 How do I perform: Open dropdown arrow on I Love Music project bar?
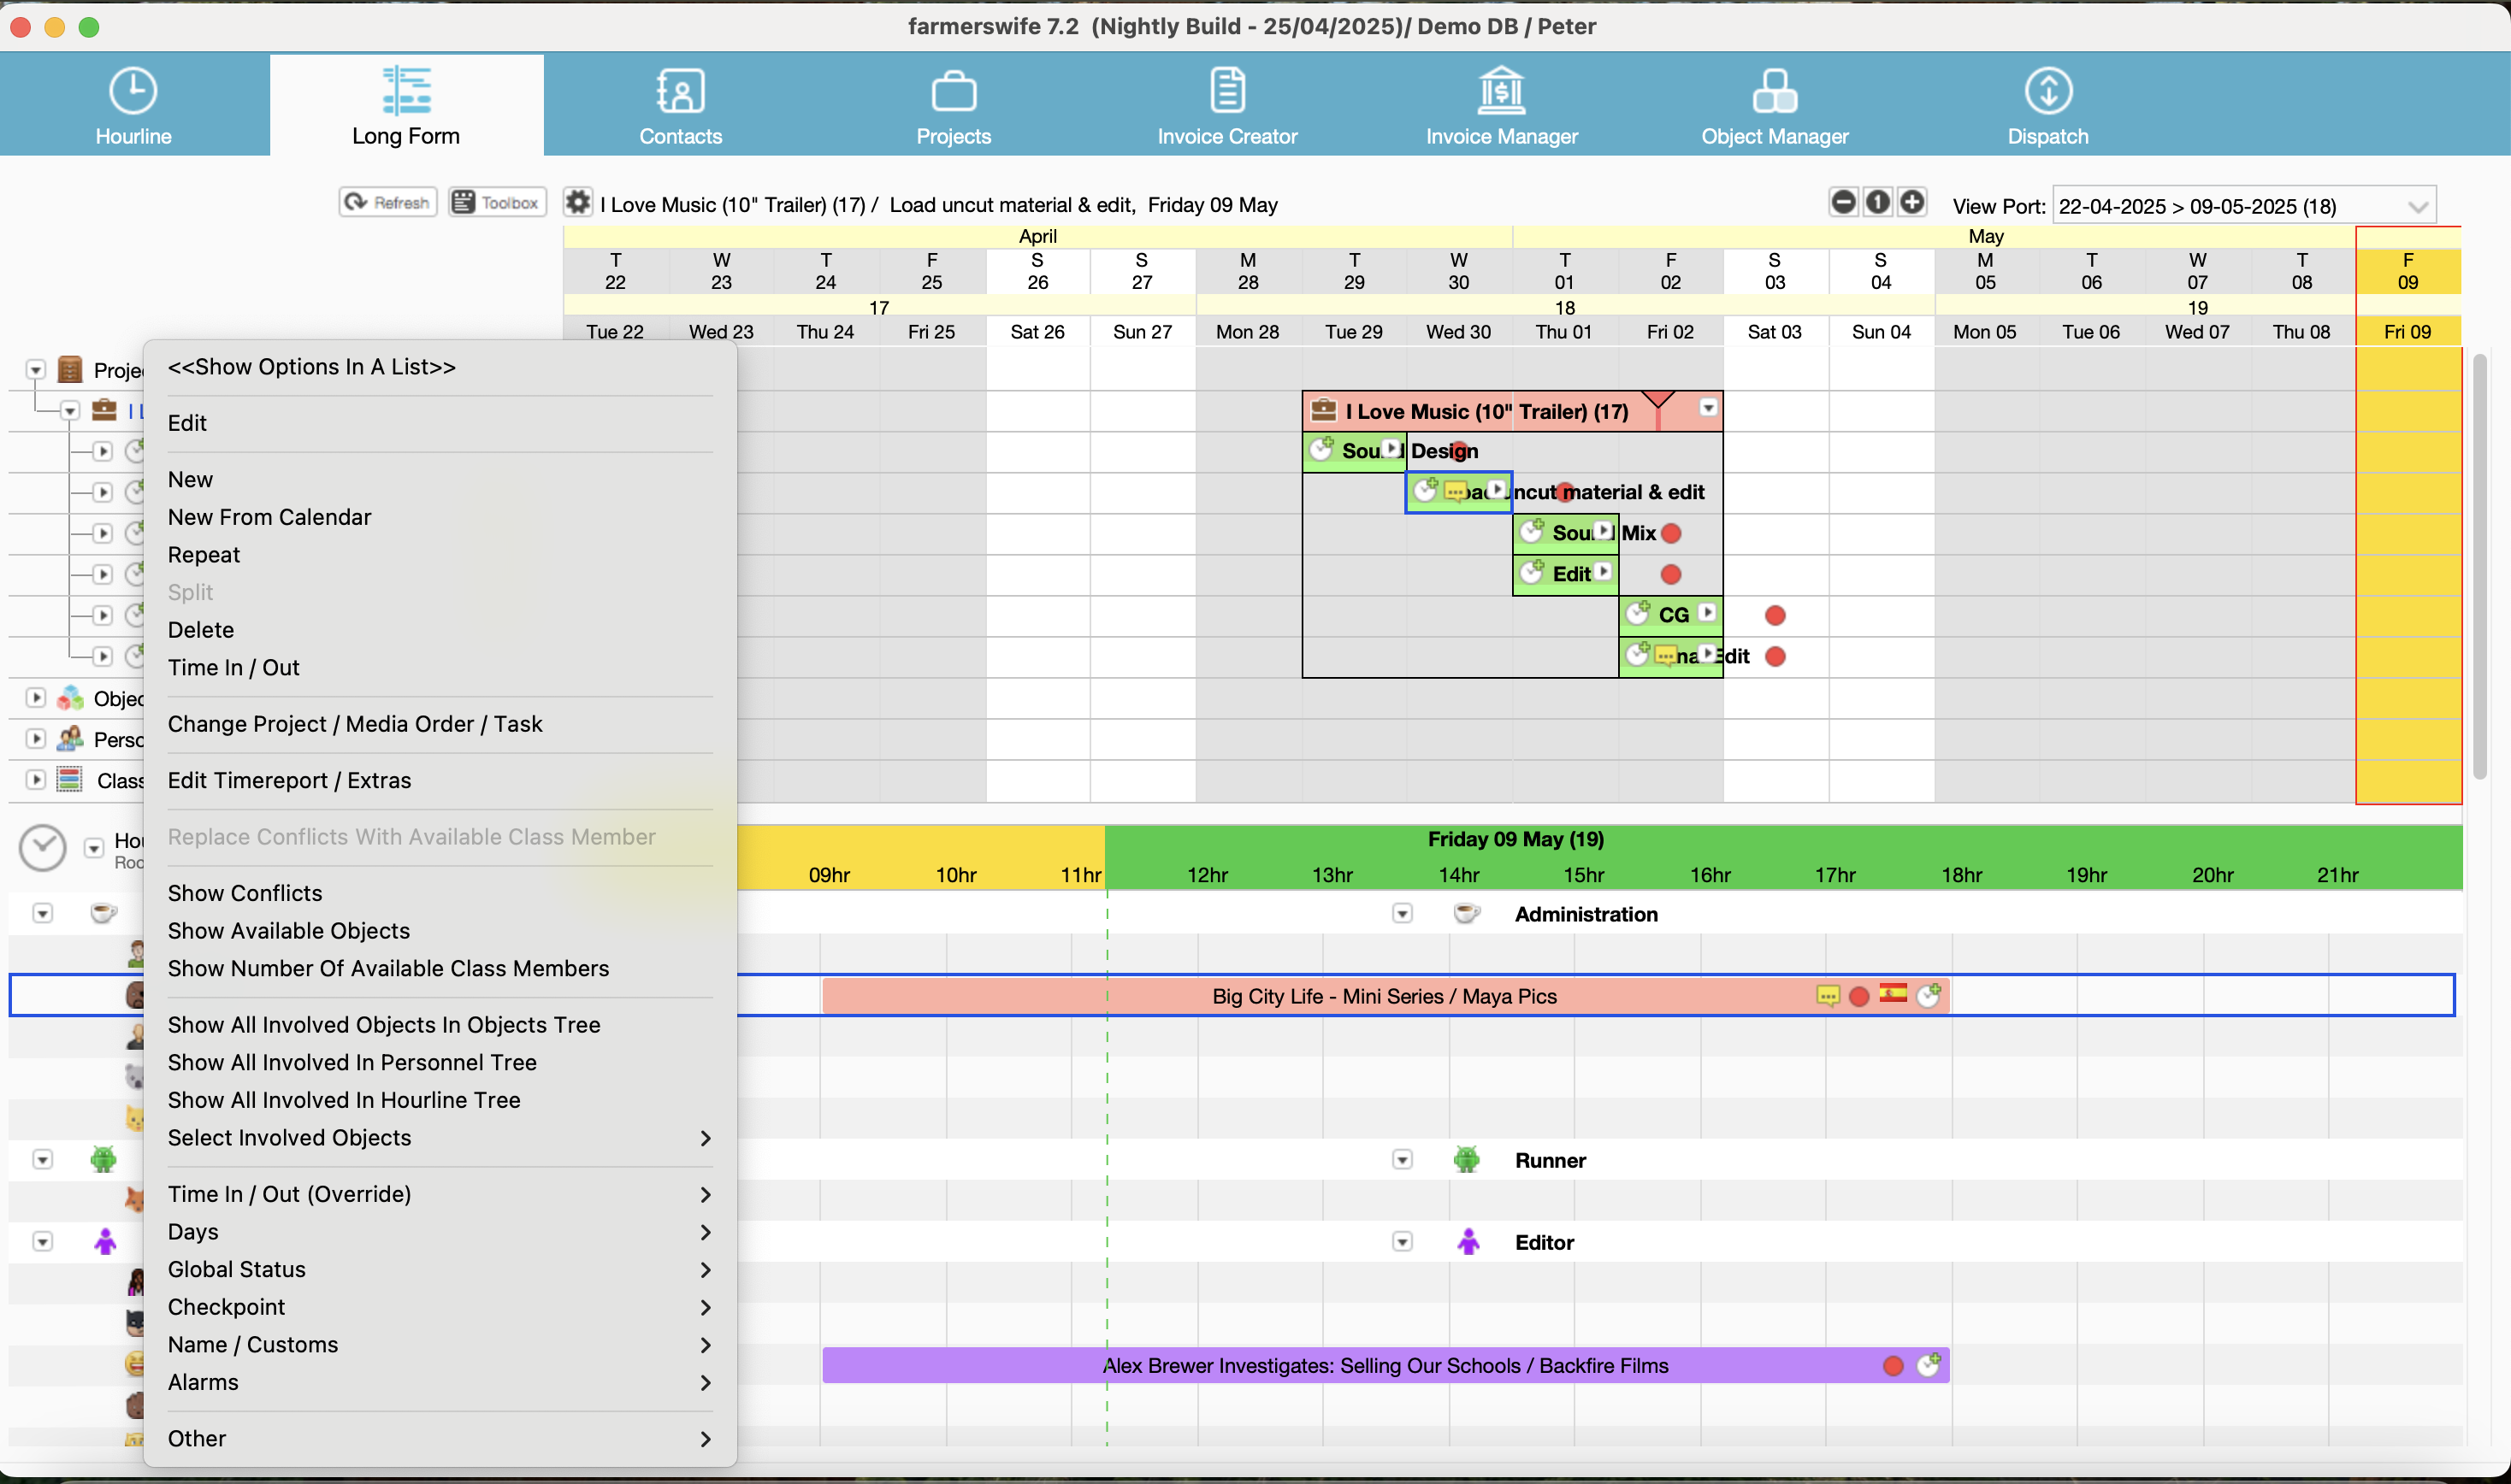pos(1708,409)
